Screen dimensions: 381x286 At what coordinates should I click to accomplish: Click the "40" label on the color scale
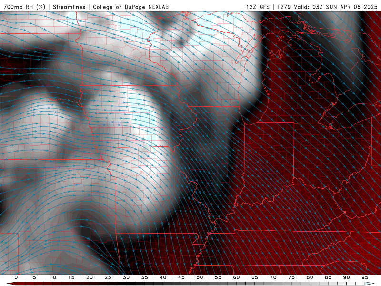click(163, 277)
